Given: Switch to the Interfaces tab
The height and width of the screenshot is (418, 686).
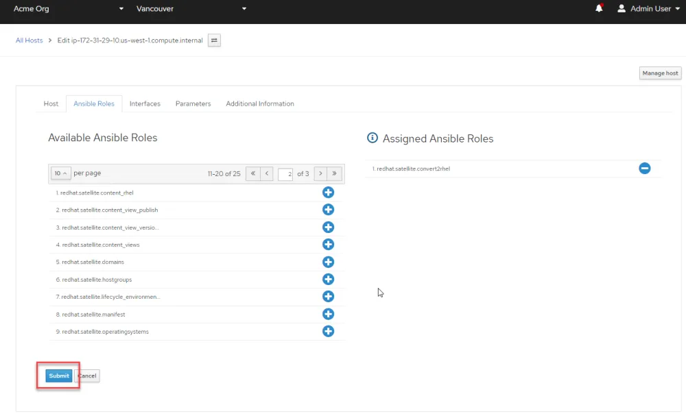Looking at the screenshot, I should (145, 103).
